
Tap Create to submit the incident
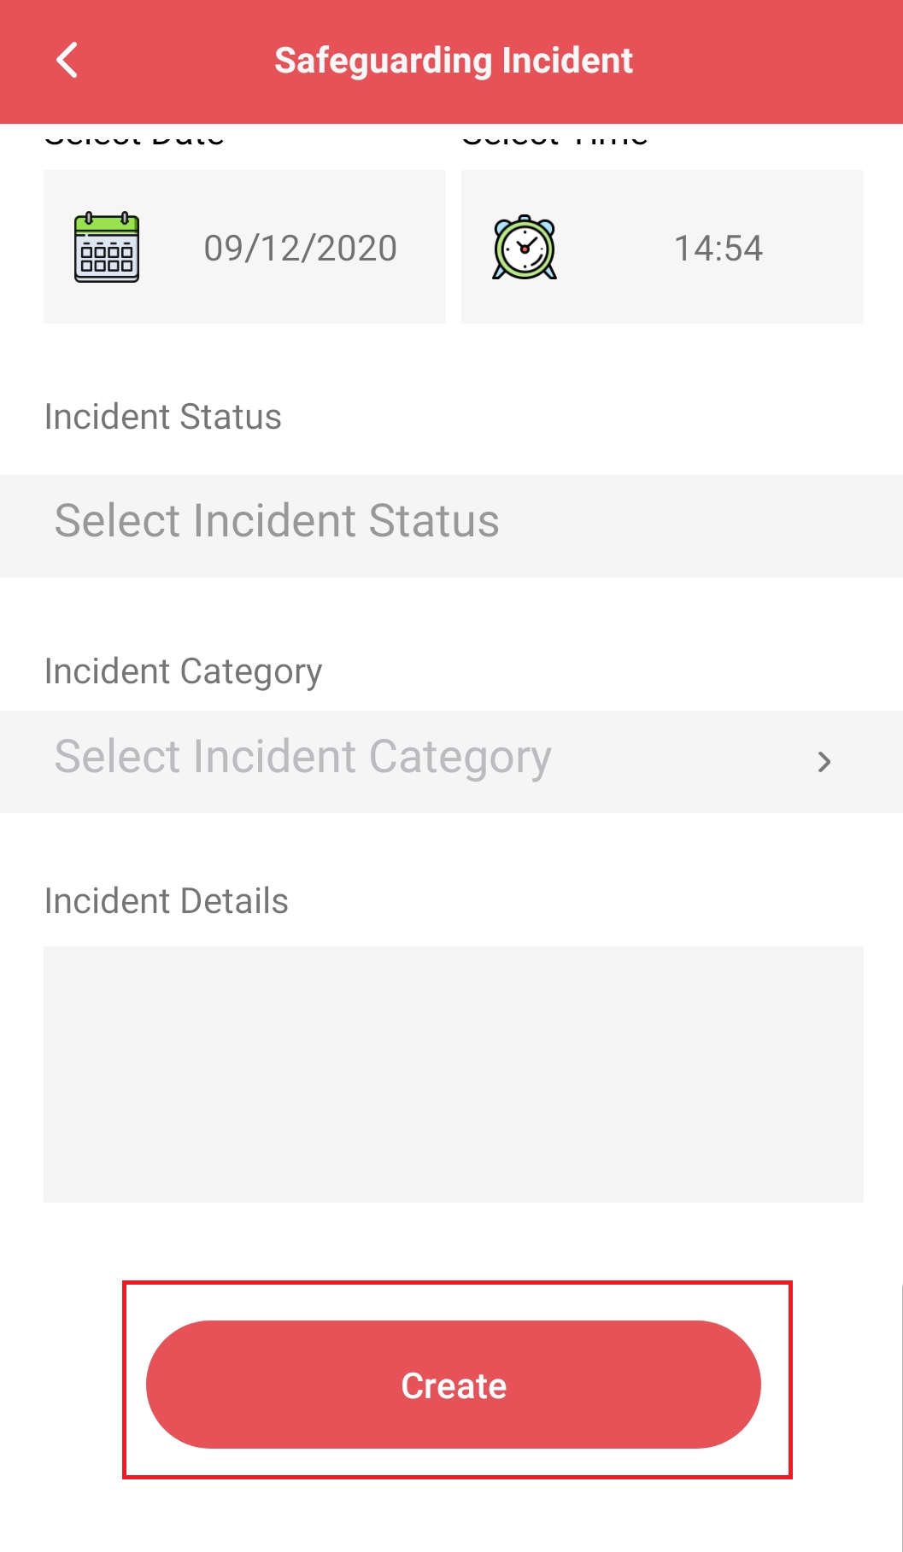click(453, 1385)
